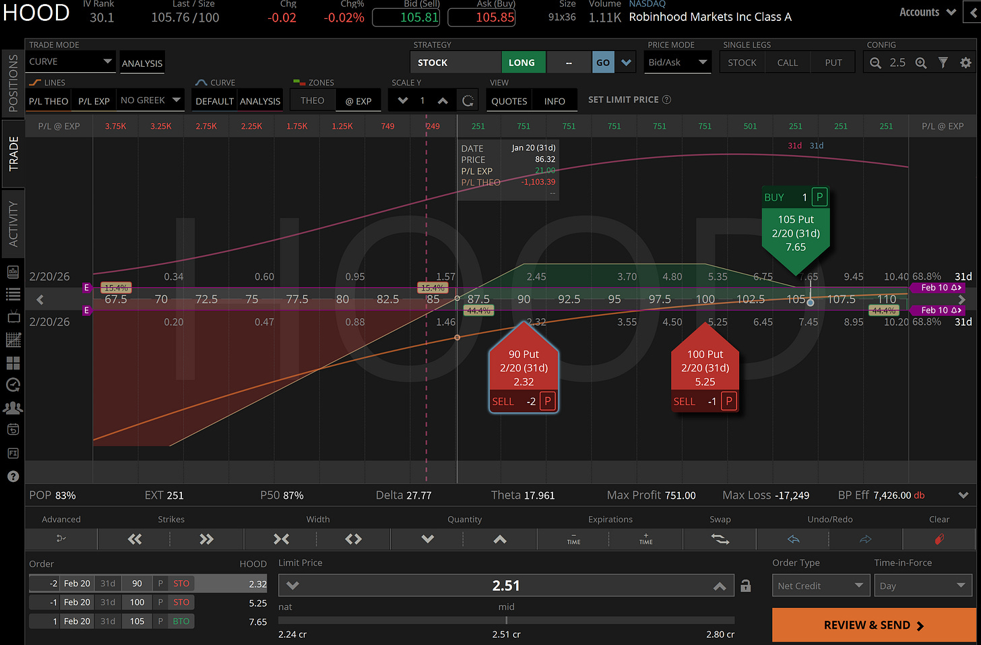Narrow the spread width

[x=281, y=539]
